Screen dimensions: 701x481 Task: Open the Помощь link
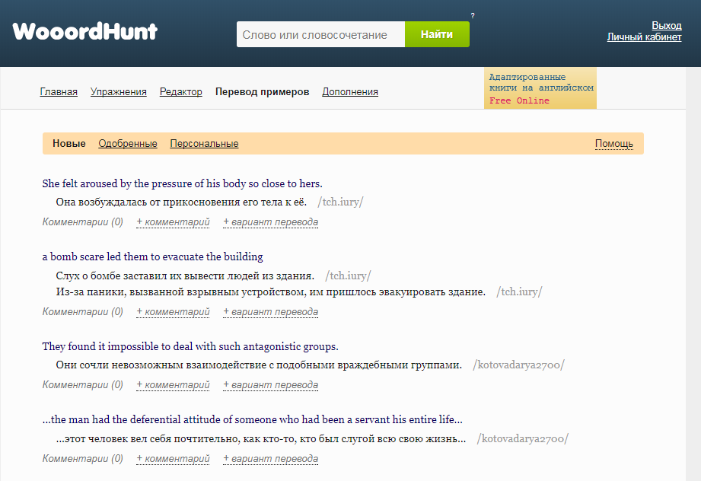[x=613, y=143]
